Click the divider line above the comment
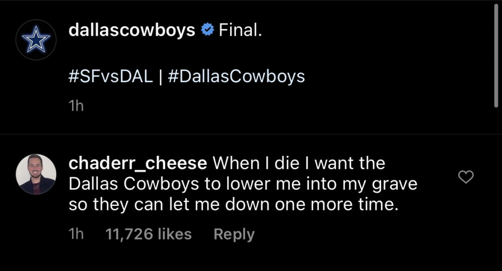Screen dimensions: 502x271 pos(251,134)
